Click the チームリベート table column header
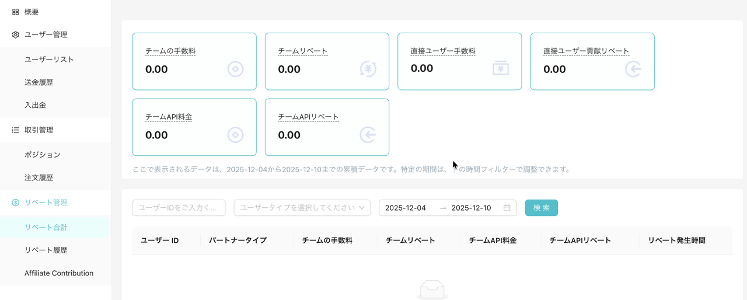 coord(411,240)
